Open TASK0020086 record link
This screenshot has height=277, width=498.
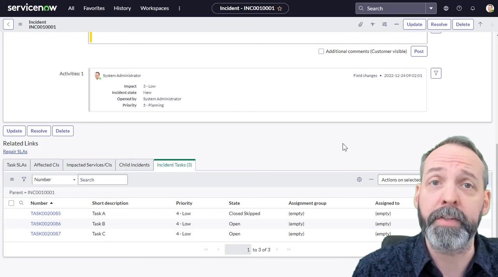(46, 224)
